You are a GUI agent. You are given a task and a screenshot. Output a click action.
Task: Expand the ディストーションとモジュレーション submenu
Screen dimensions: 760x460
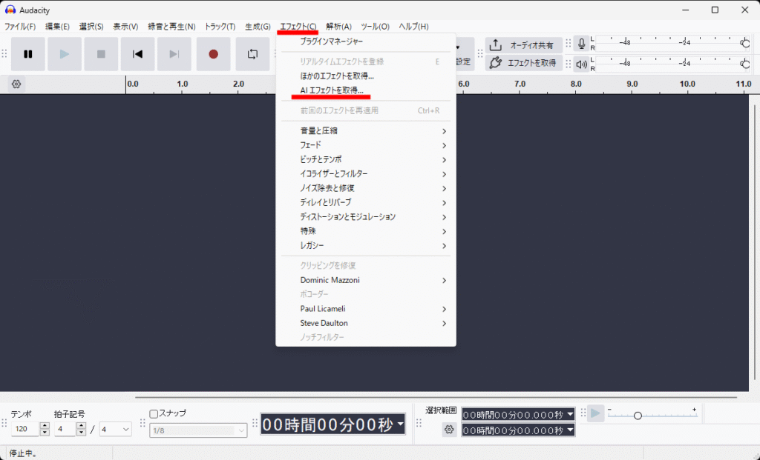click(x=365, y=217)
